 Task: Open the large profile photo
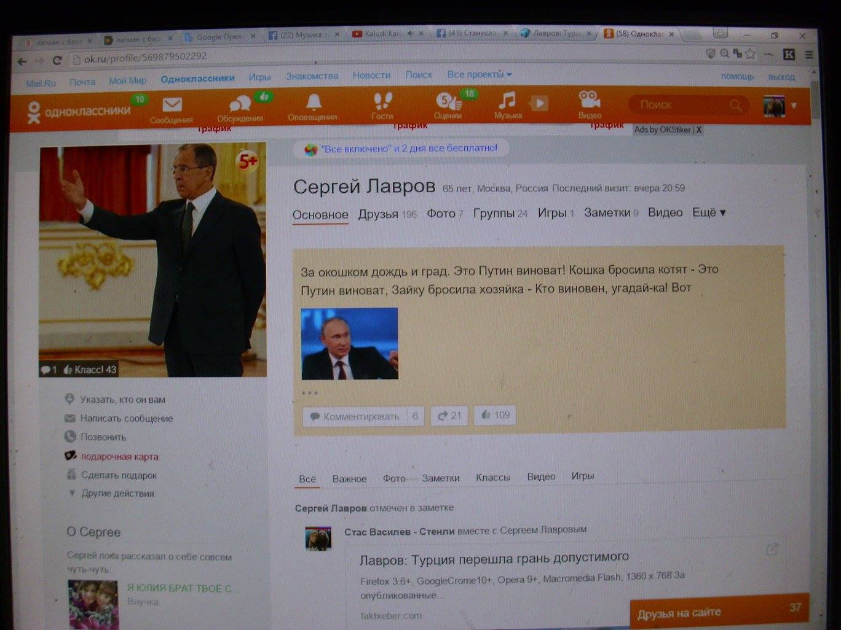[152, 260]
